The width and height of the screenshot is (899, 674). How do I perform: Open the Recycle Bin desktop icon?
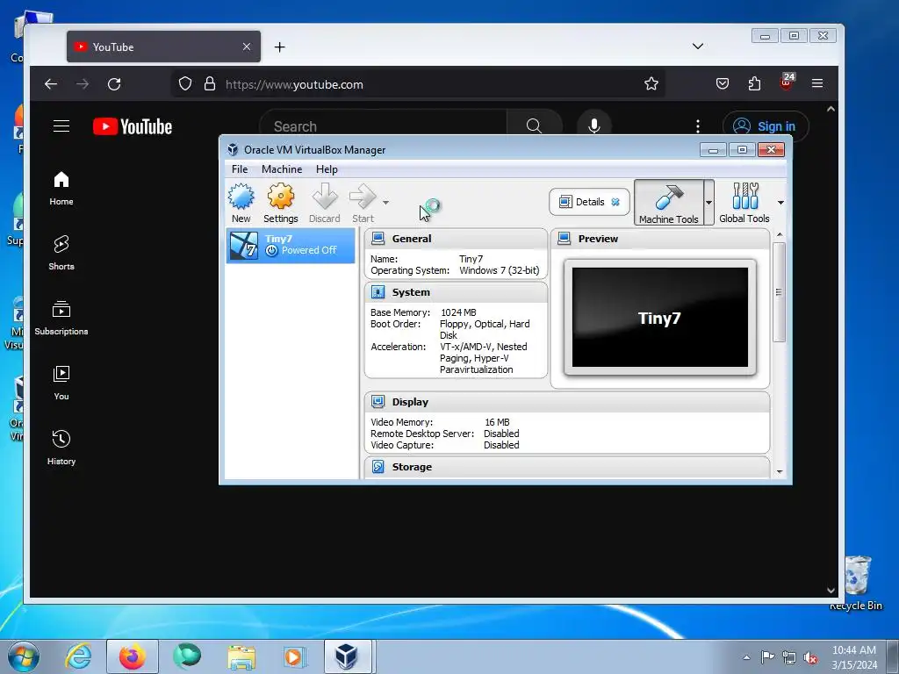[x=857, y=583]
